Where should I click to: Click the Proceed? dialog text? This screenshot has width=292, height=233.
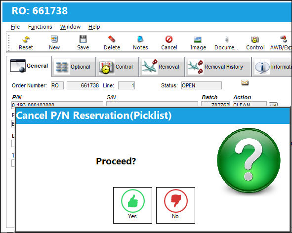click(116, 161)
